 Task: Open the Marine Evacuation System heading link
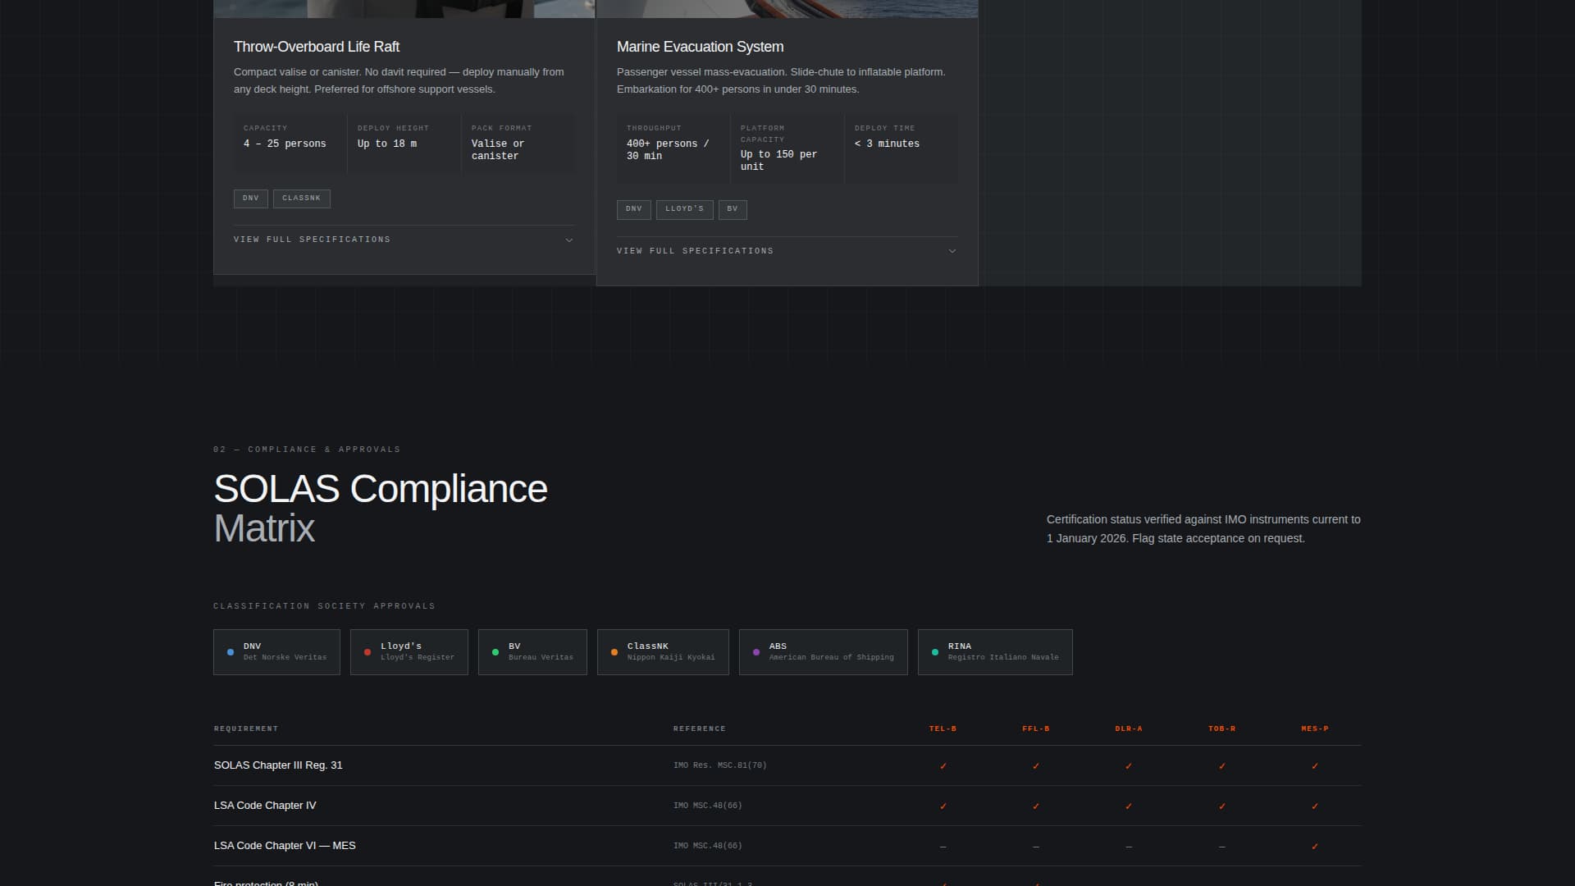pos(699,47)
